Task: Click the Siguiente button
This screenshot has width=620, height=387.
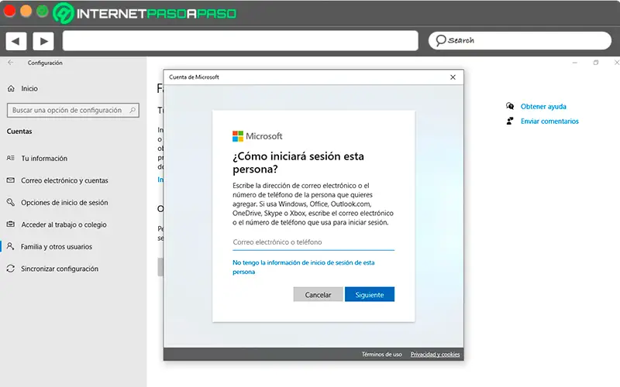Action: coord(370,295)
